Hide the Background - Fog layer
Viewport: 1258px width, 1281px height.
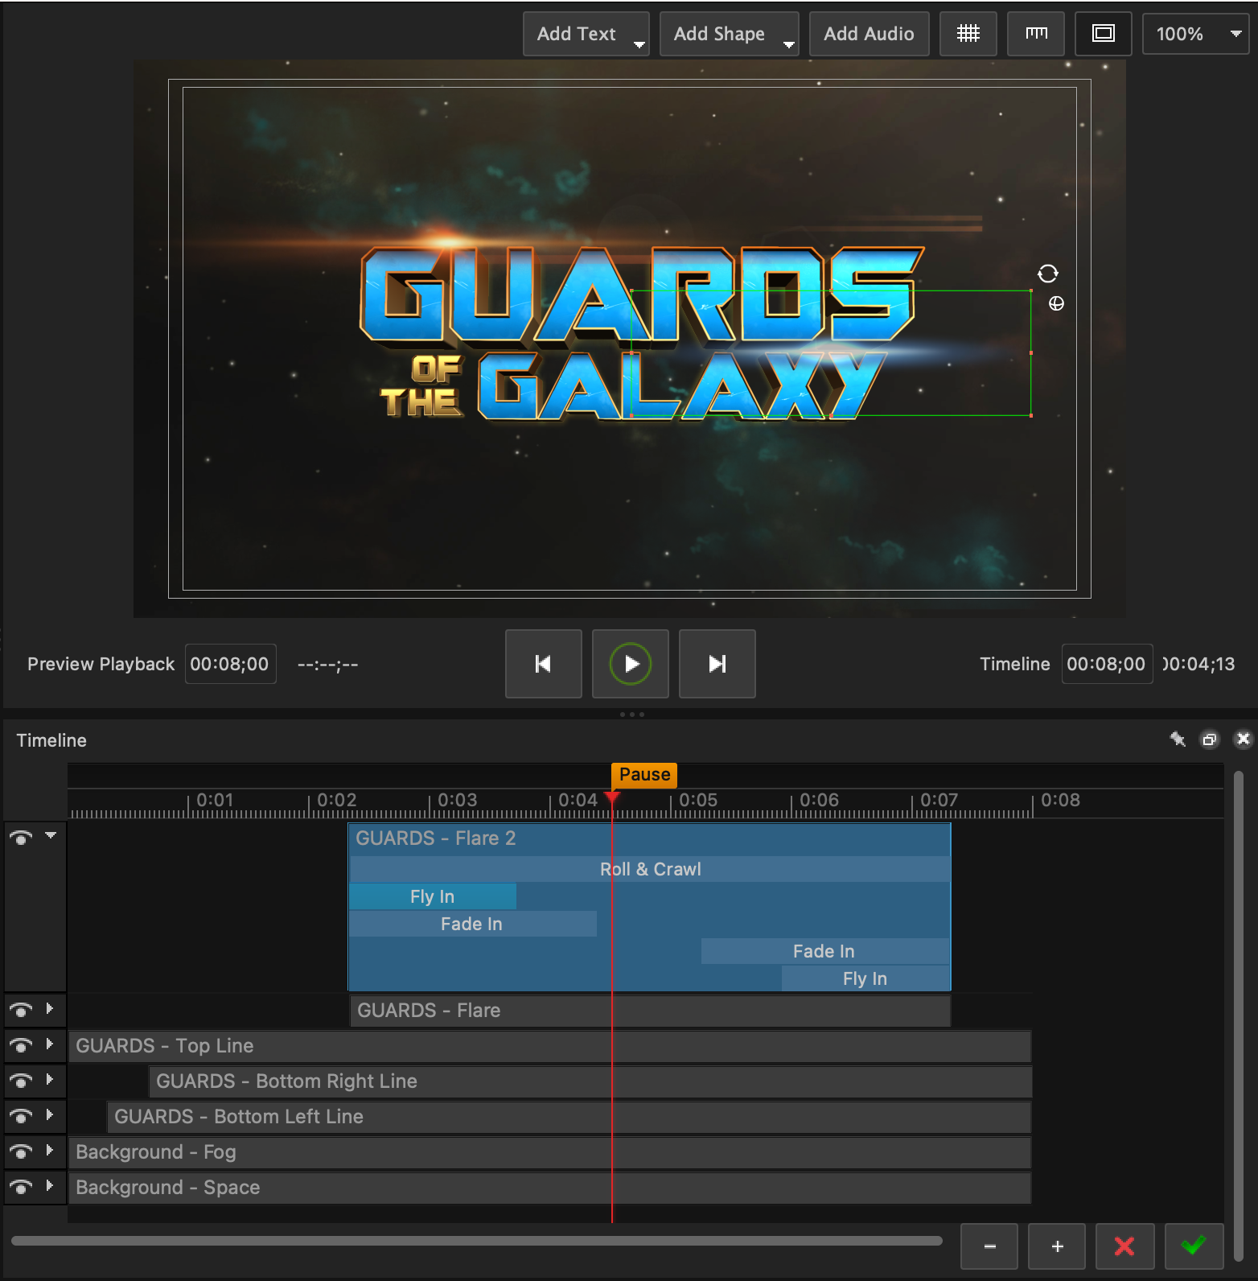click(x=21, y=1151)
